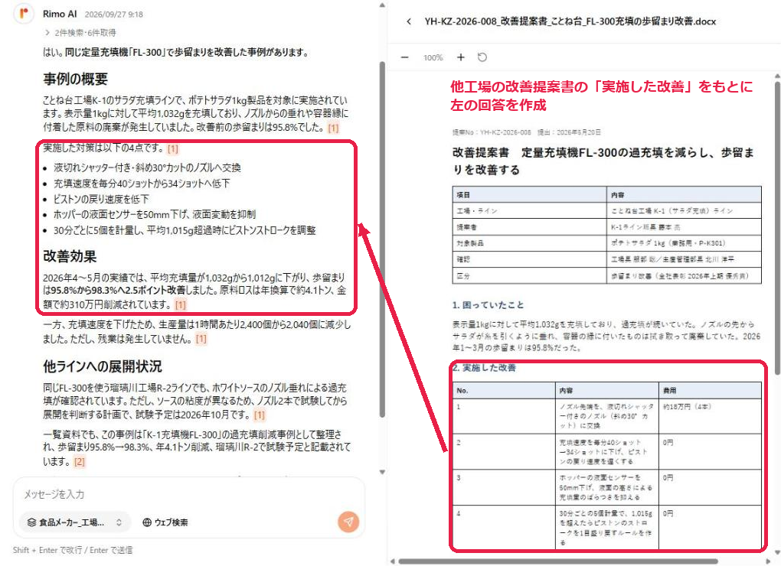Open citation [1] after 試験予定は2026年10月です
The height and width of the screenshot is (566, 781).
[260, 415]
